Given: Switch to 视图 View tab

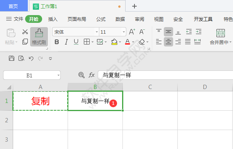Looking at the screenshot, I should pyautogui.click(x=159, y=19).
